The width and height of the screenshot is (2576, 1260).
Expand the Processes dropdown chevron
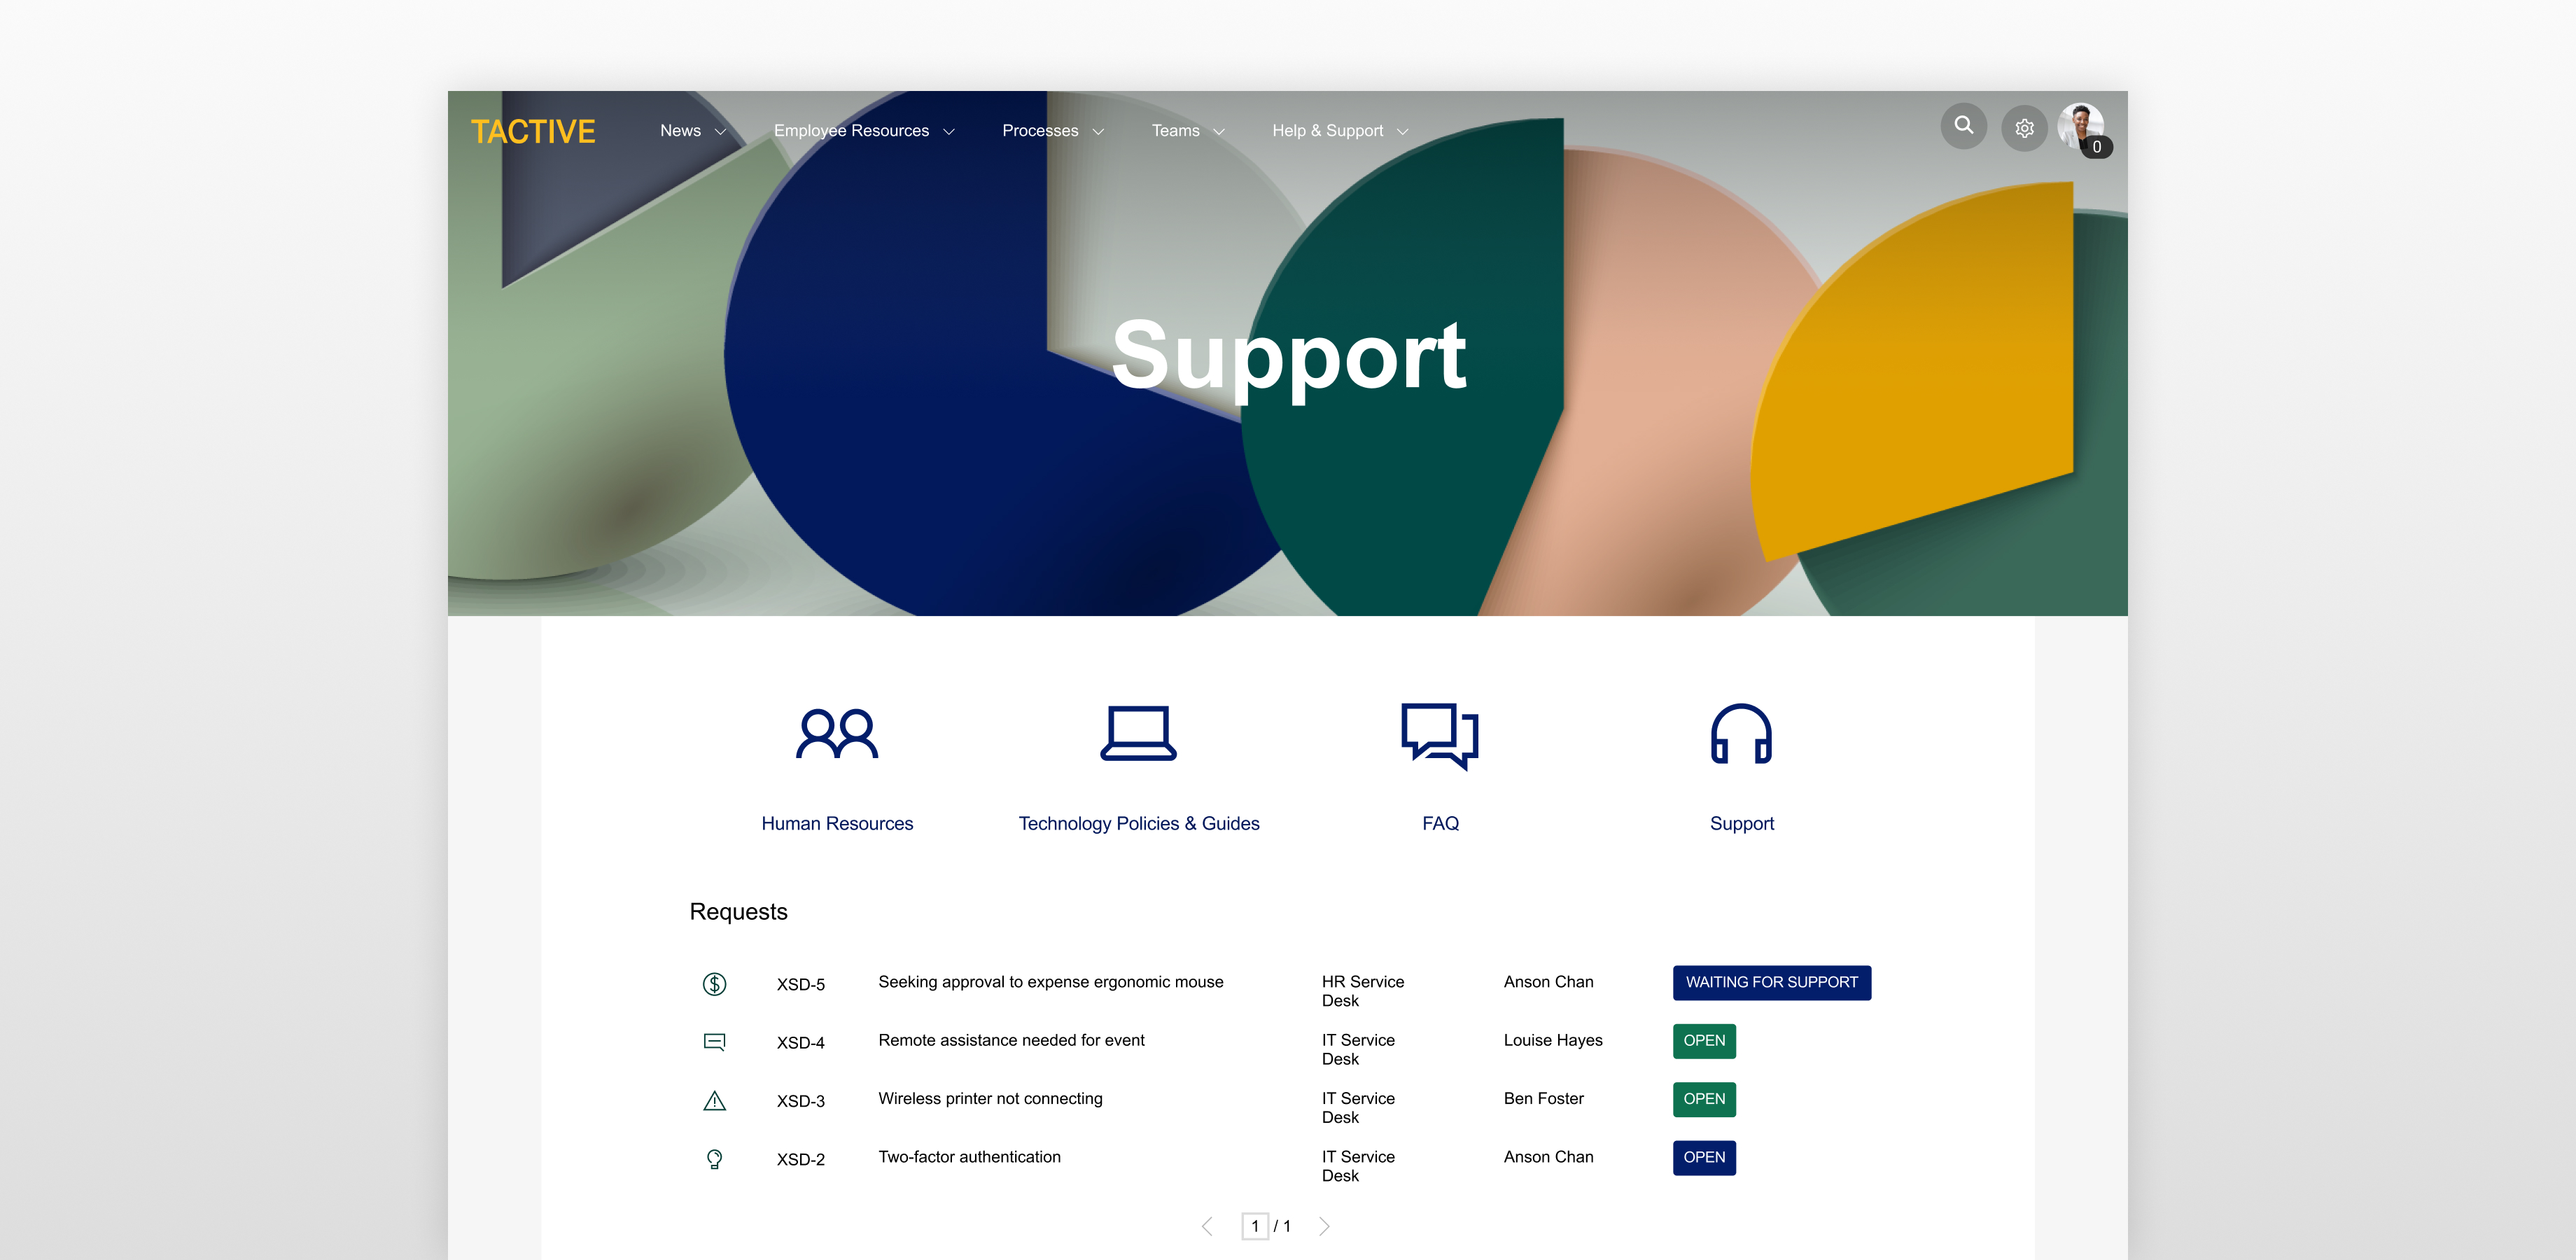1098,132
